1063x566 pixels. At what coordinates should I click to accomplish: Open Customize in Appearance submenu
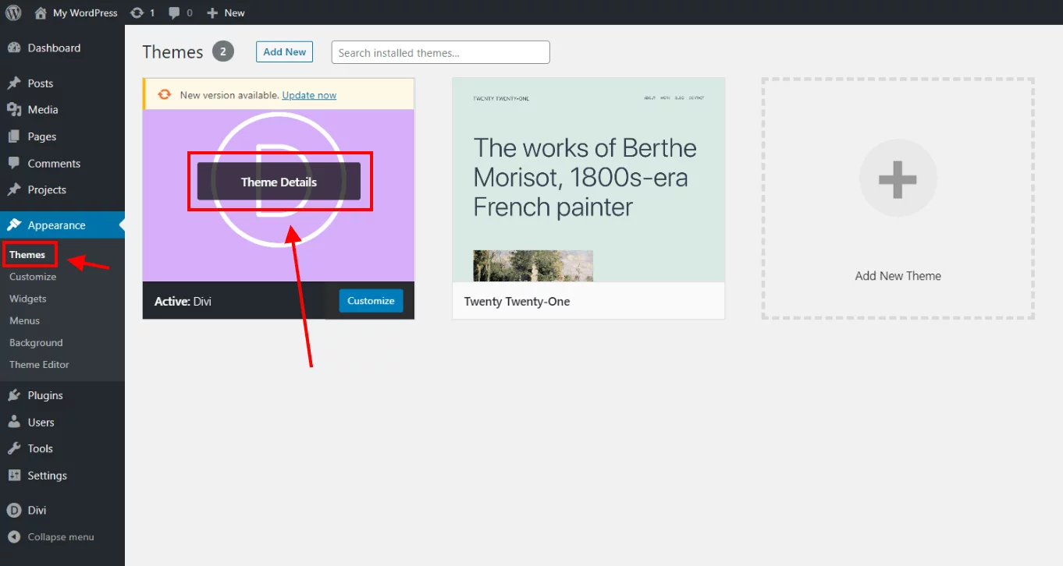tap(33, 277)
